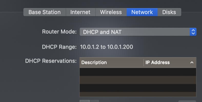The image size is (202, 102).
Task: Click the DHCP Reservations label
Action: [x=51, y=61]
